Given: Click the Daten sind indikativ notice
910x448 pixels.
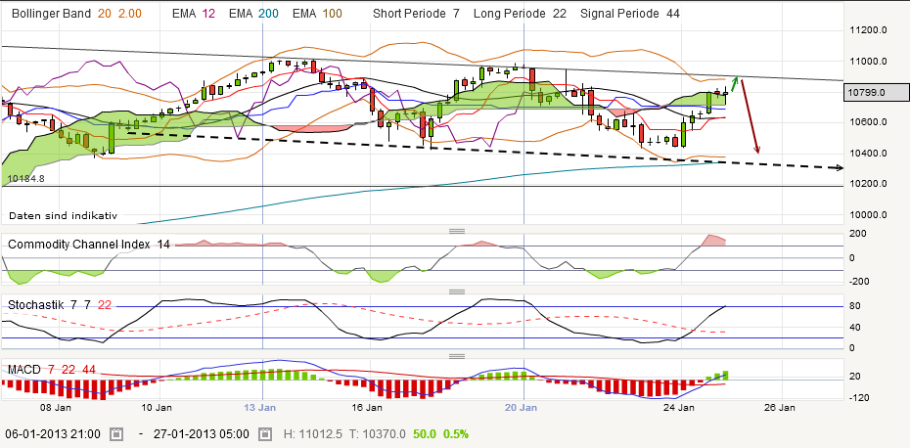Looking at the screenshot, I should [x=63, y=215].
